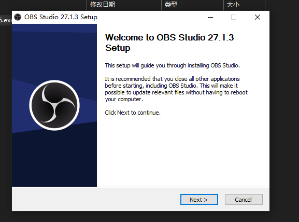Click the 'This setup will guide you' sentence

(x=172, y=65)
